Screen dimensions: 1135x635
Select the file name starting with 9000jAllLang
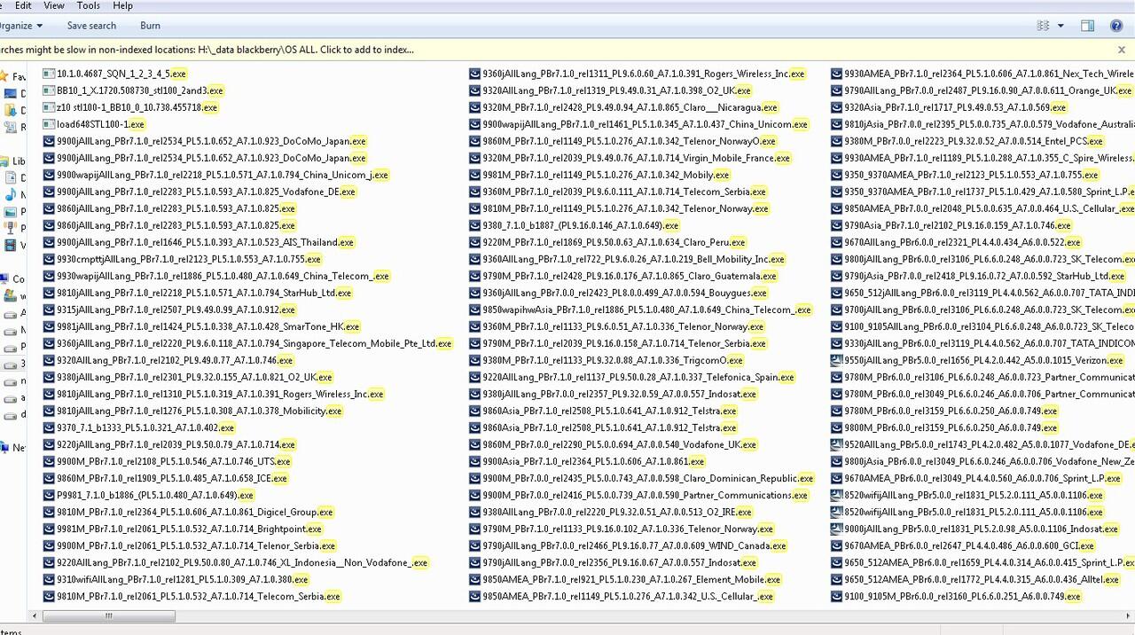pos(983,529)
